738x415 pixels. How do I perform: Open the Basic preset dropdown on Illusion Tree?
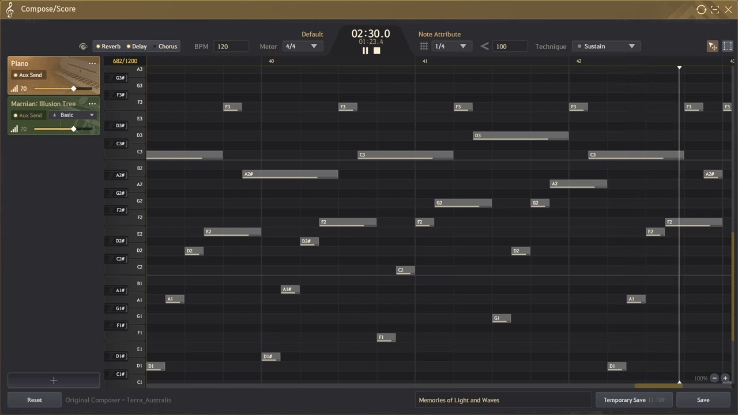72,115
